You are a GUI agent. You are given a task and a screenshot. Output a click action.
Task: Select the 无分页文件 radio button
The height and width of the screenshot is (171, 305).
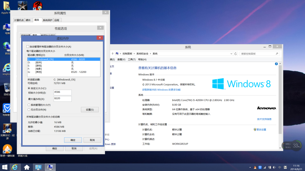pos(29,110)
